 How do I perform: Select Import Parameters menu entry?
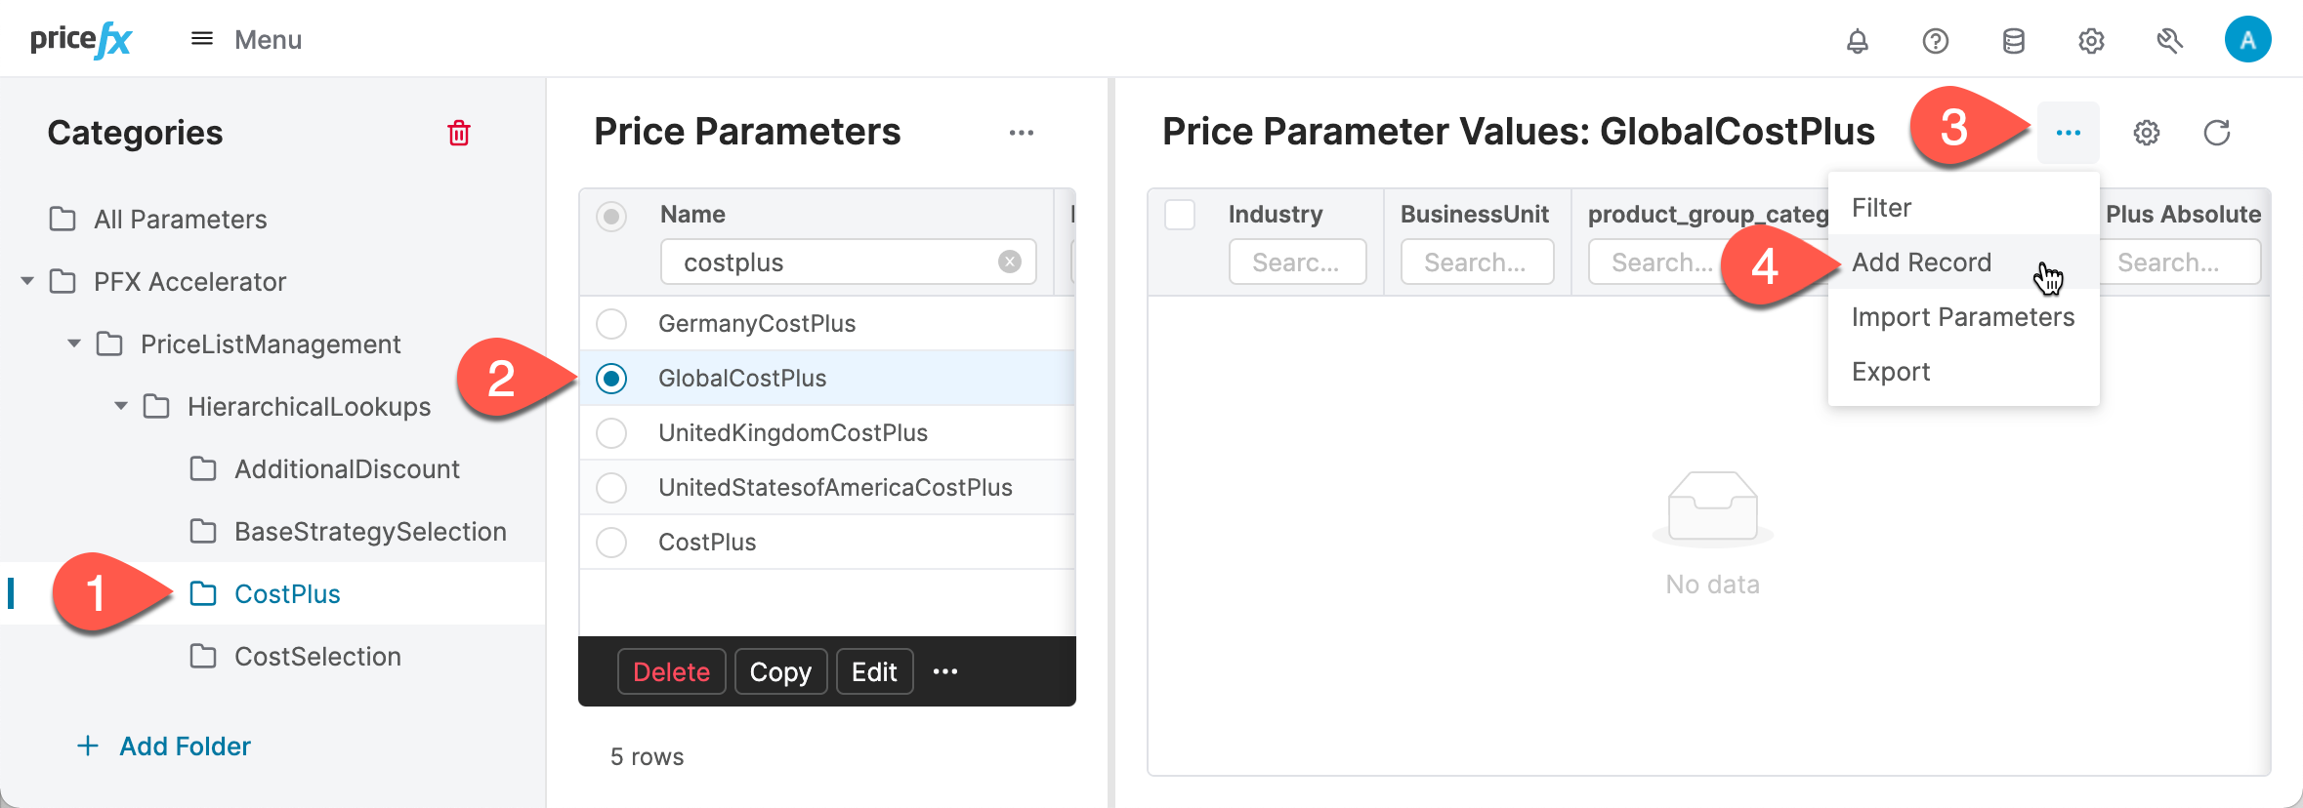pos(1962,317)
